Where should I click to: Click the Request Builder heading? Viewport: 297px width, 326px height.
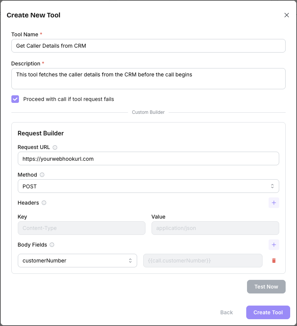41,133
